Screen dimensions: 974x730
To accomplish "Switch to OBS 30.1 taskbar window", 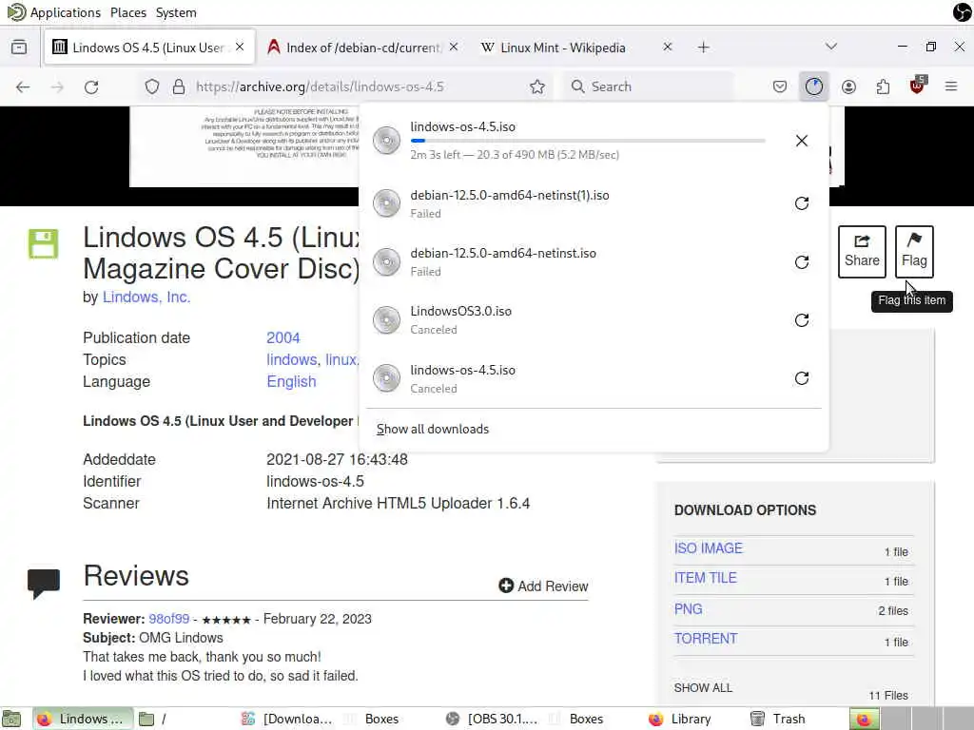I will click(x=492, y=719).
